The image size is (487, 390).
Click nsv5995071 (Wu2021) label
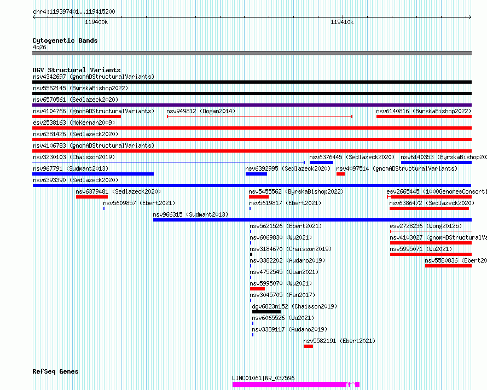point(421,249)
